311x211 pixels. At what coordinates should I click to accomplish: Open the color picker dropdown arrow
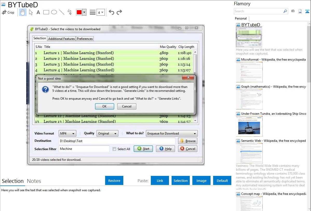(x=84, y=12)
